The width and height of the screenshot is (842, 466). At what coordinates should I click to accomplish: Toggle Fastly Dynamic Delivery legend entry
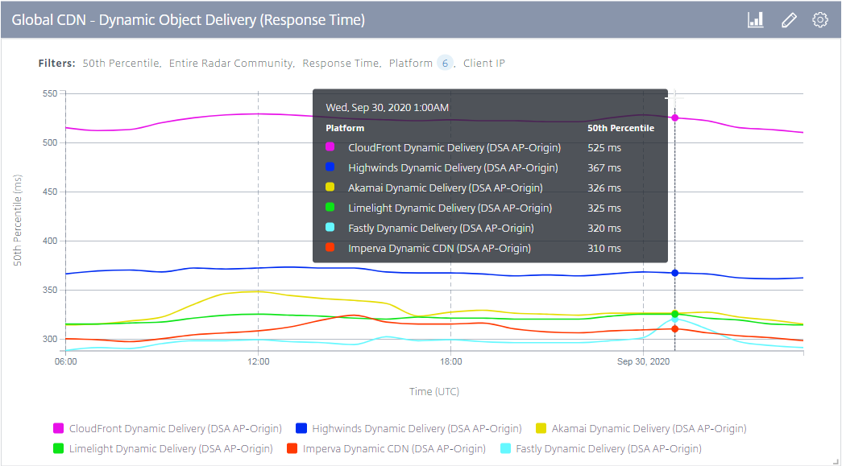[601, 449]
